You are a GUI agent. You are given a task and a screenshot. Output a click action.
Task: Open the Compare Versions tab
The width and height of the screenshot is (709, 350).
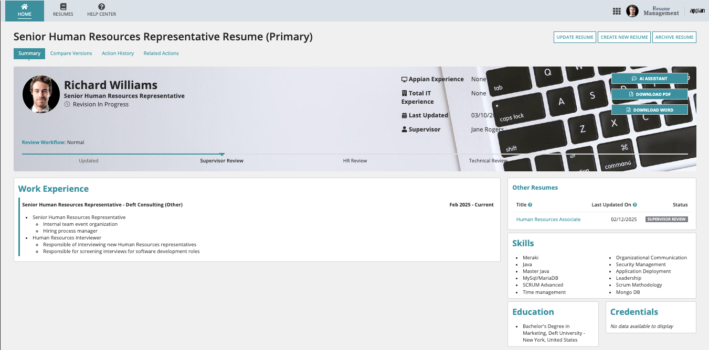pos(71,53)
